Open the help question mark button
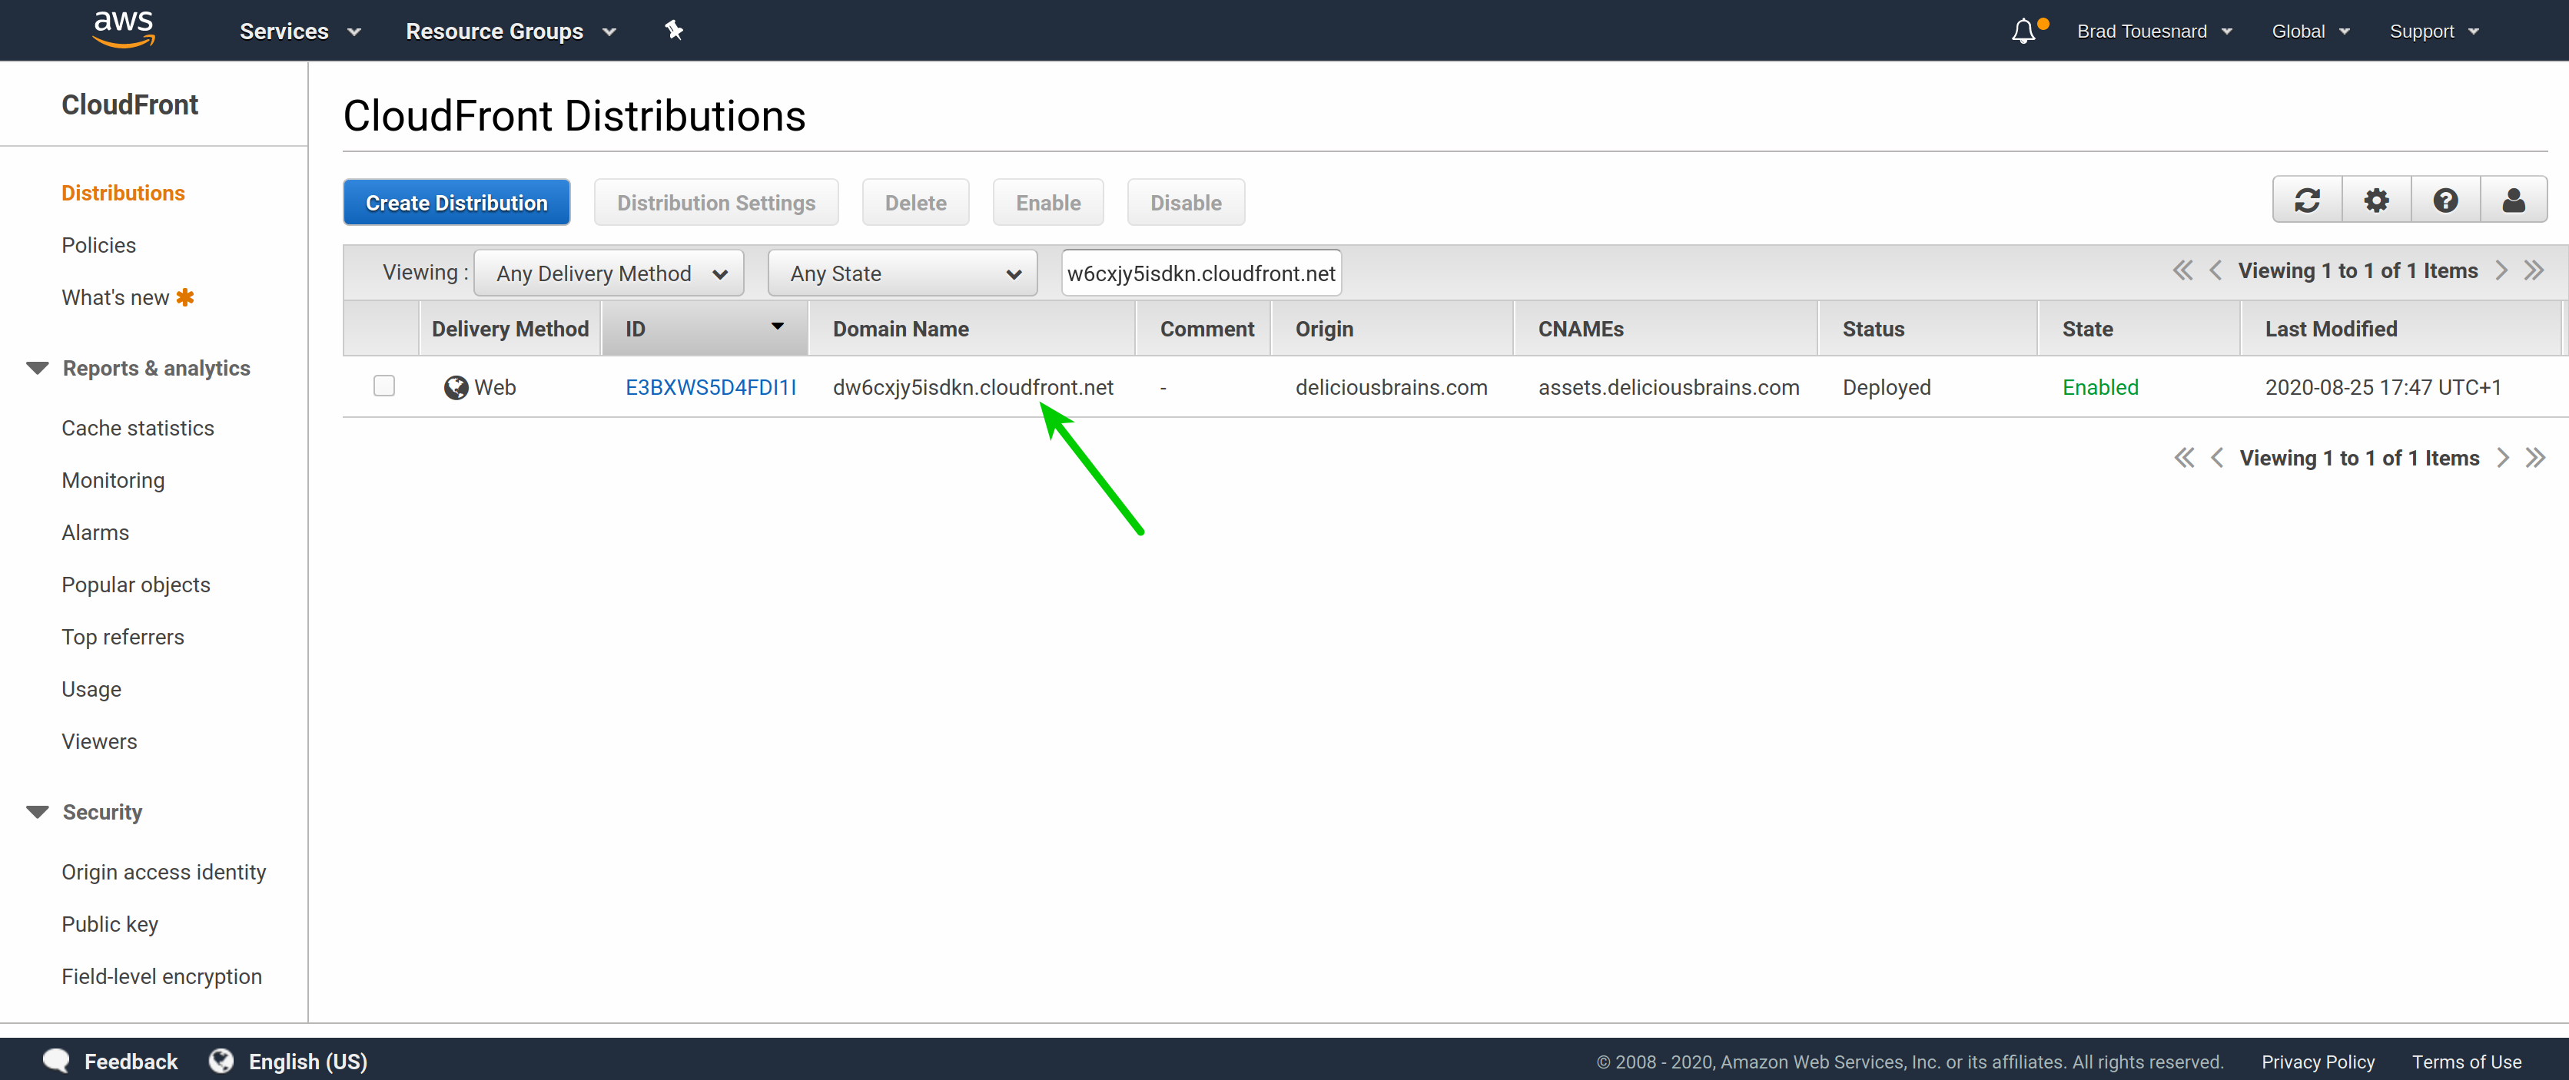Image resolution: width=2569 pixels, height=1080 pixels. (2445, 200)
